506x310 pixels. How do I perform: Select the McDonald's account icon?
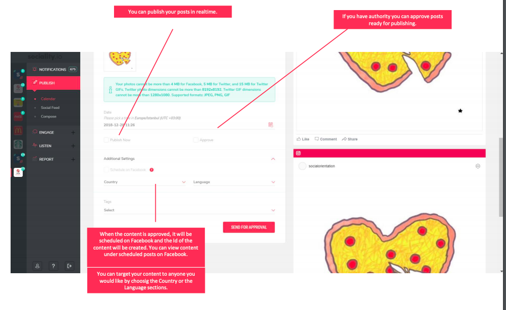18,131
